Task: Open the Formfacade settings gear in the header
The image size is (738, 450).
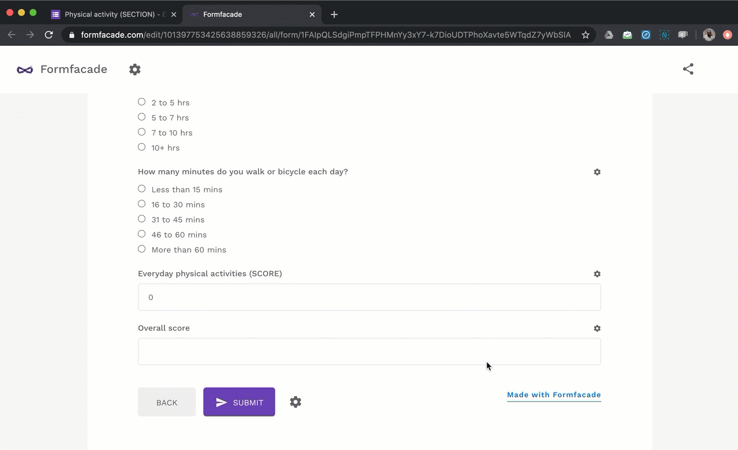Action: coord(135,69)
